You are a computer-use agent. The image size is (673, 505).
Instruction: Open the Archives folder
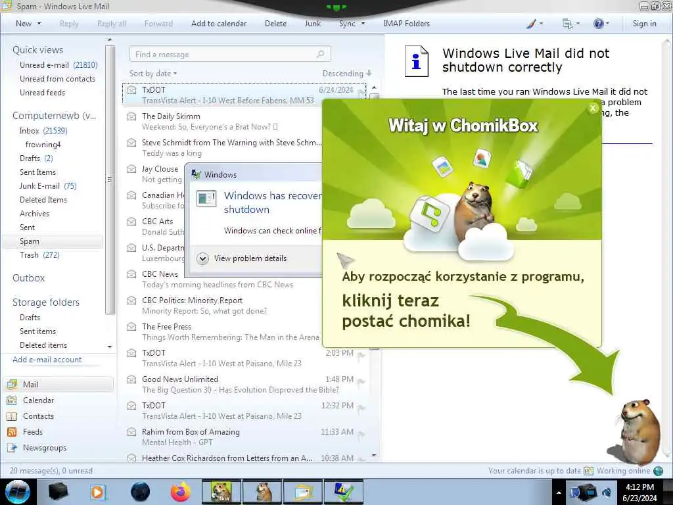[x=34, y=214]
